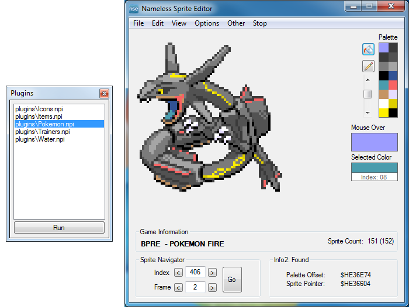Select plugins\Items.npi in the Plugins list

point(59,117)
